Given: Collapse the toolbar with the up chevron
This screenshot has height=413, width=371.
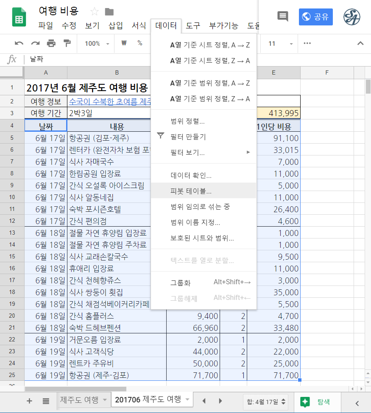Looking at the screenshot, I should [360, 44].
